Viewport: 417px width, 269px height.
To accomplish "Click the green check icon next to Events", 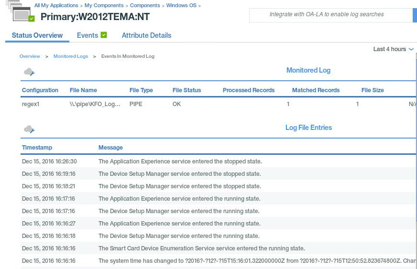I will click(104, 35).
